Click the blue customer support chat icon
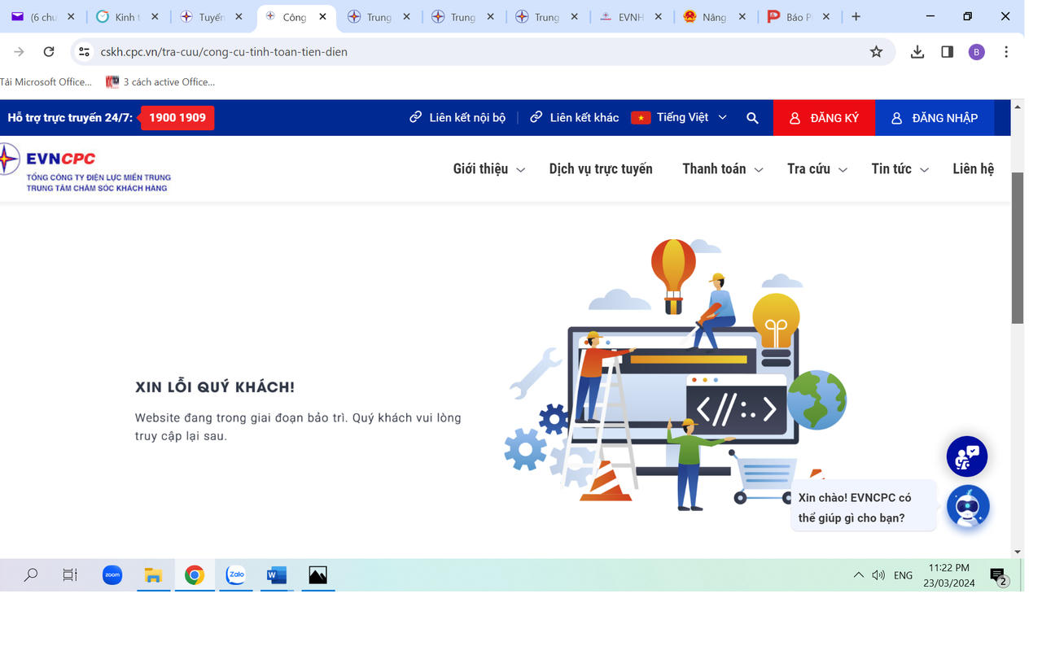 pyautogui.click(x=966, y=457)
